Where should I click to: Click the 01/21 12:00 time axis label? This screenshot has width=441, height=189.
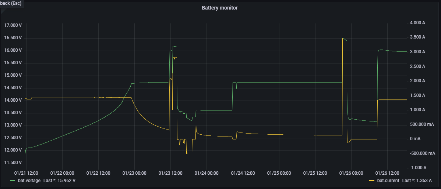tap(26, 173)
